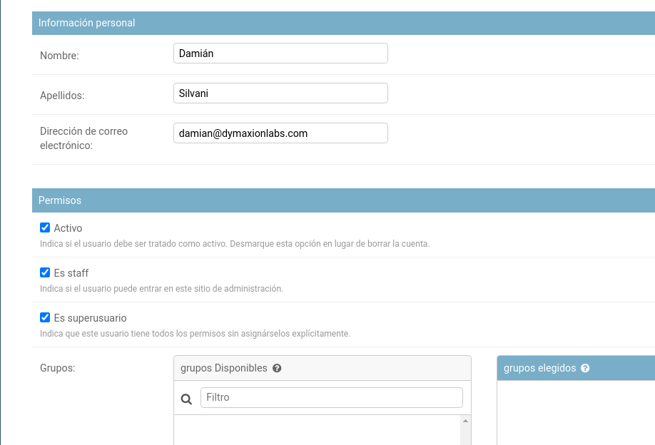655x445 pixels.
Task: Click the Grupos: label
Action: [58, 368]
